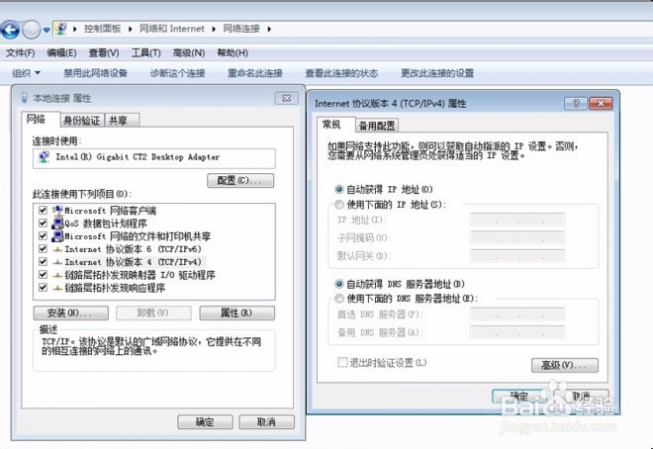Uncheck QoS 数据包计划程序 checkbox
This screenshot has height=449, width=653.
pyautogui.click(x=43, y=224)
